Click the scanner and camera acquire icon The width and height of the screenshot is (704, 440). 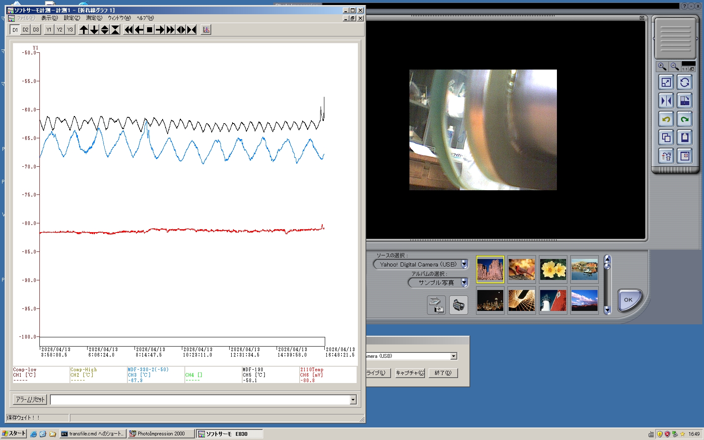tap(436, 305)
